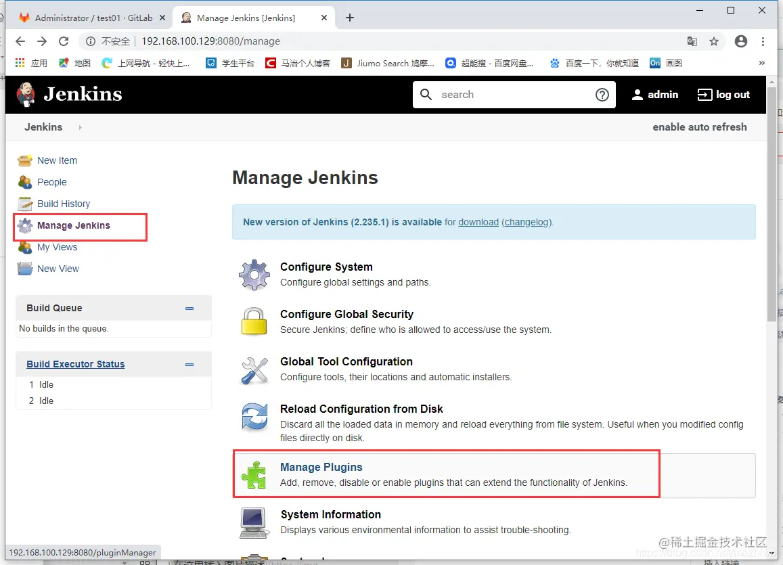Viewport: 783px width, 565px height.
Task: Focus the Jenkins search field
Action: pyautogui.click(x=514, y=95)
